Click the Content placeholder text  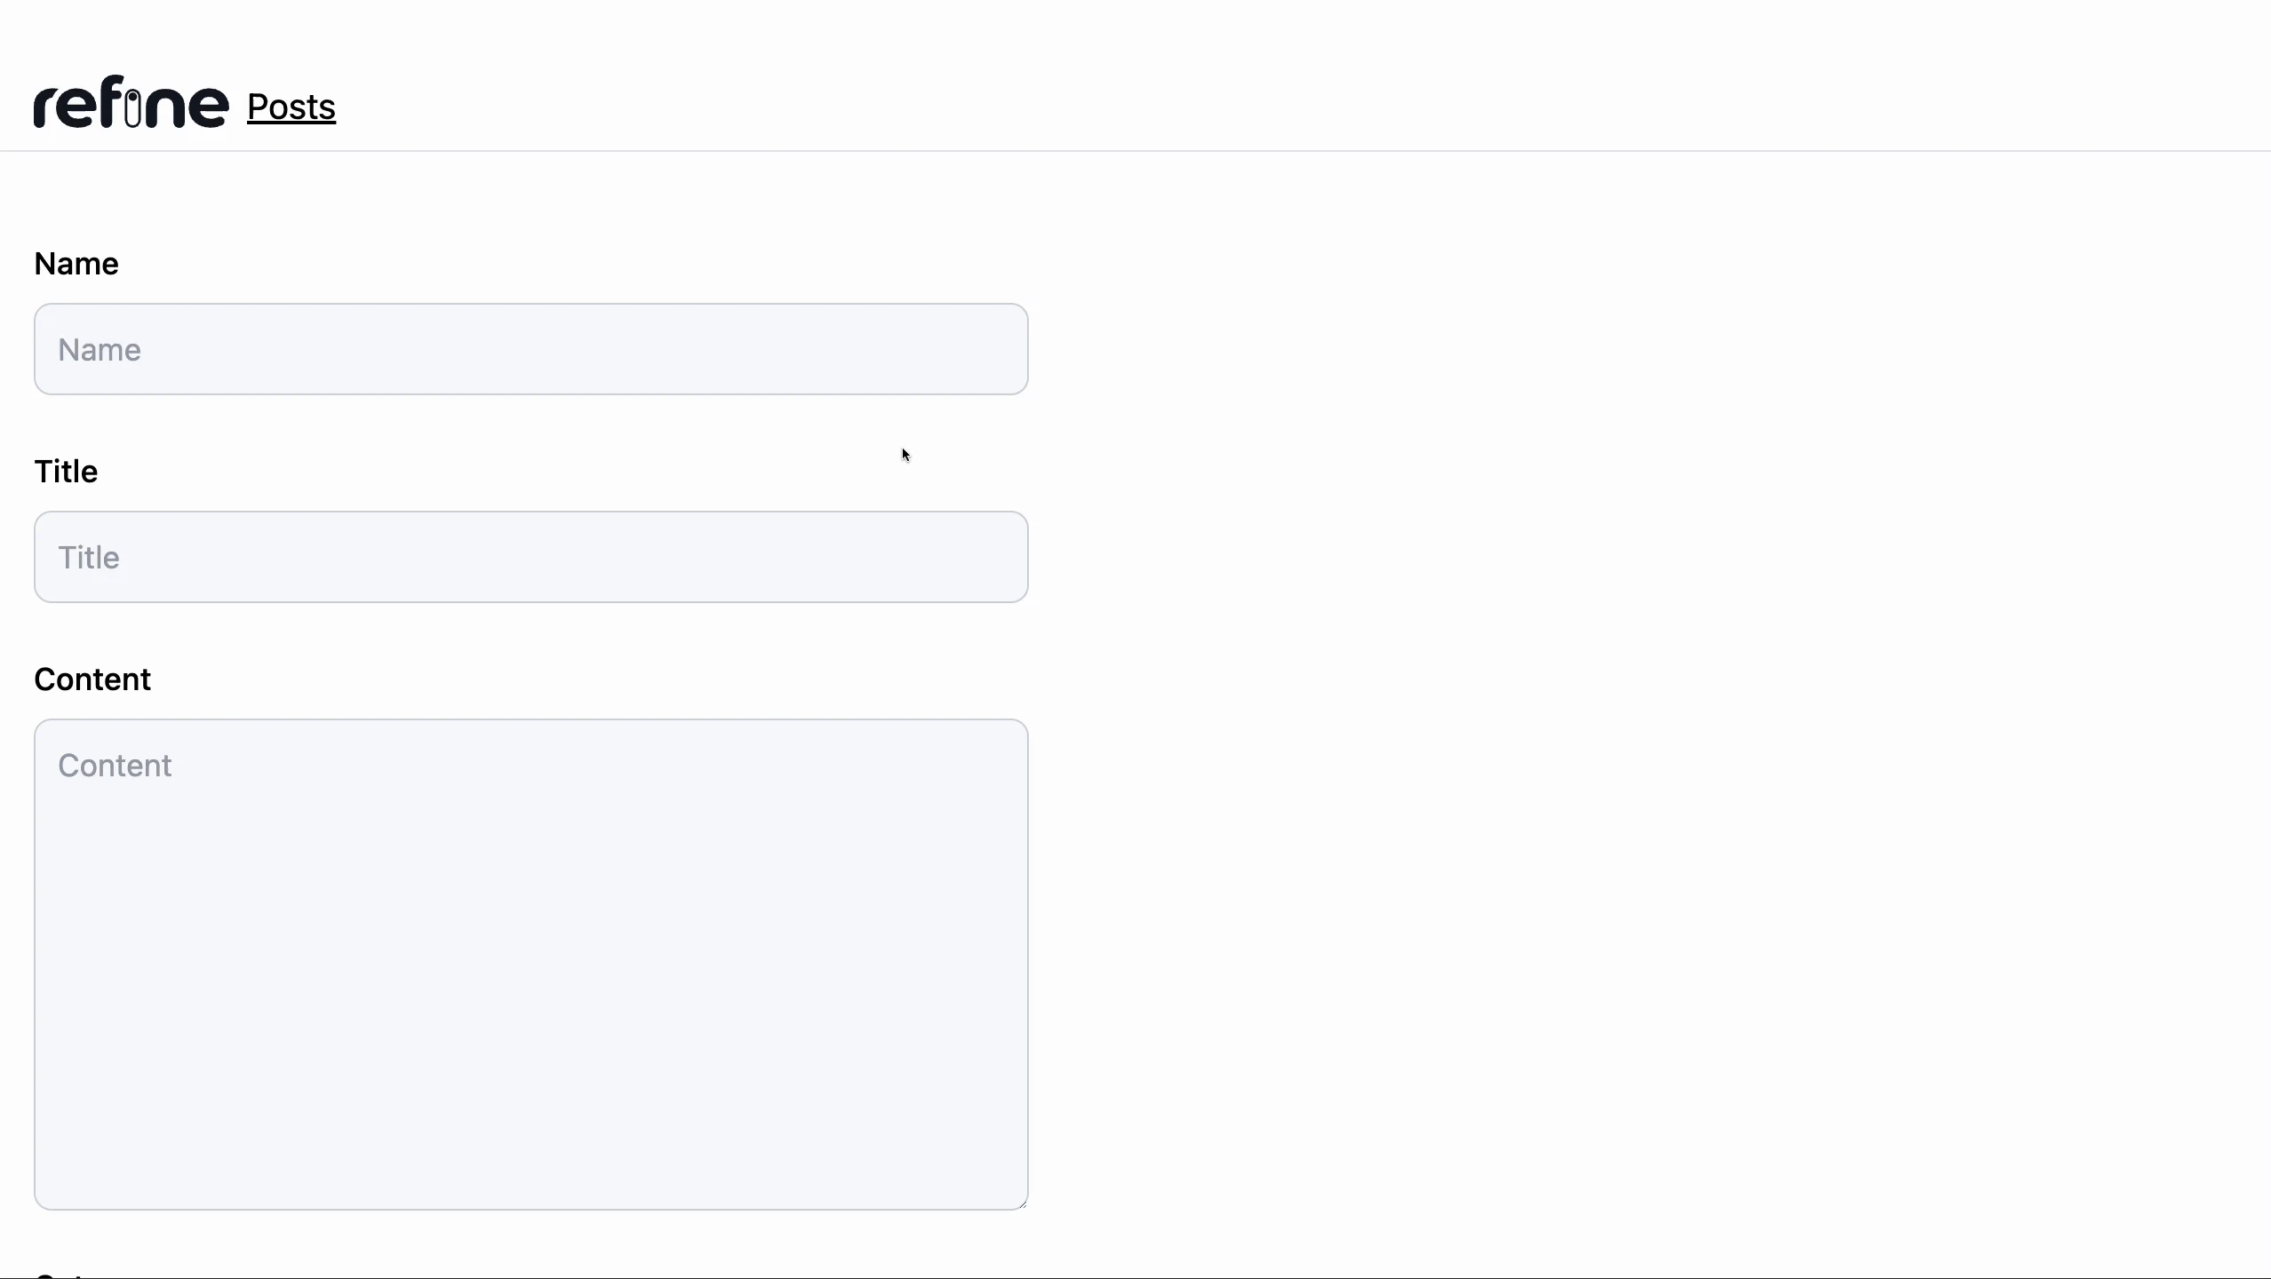pos(116,765)
